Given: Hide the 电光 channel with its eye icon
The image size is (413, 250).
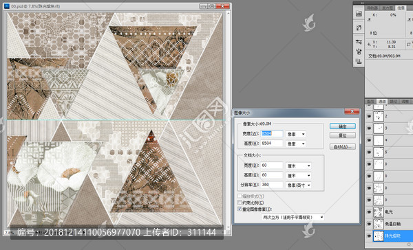Looking at the screenshot, I should coord(369,212).
